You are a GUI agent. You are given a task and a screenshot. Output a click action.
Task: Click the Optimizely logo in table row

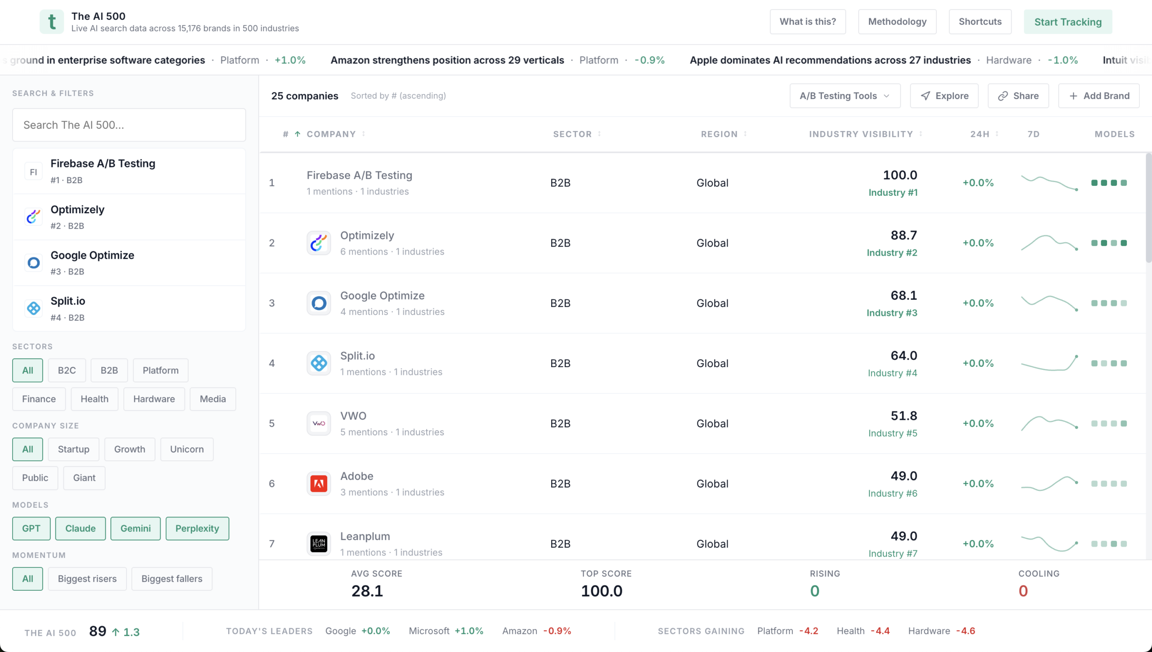pos(319,243)
